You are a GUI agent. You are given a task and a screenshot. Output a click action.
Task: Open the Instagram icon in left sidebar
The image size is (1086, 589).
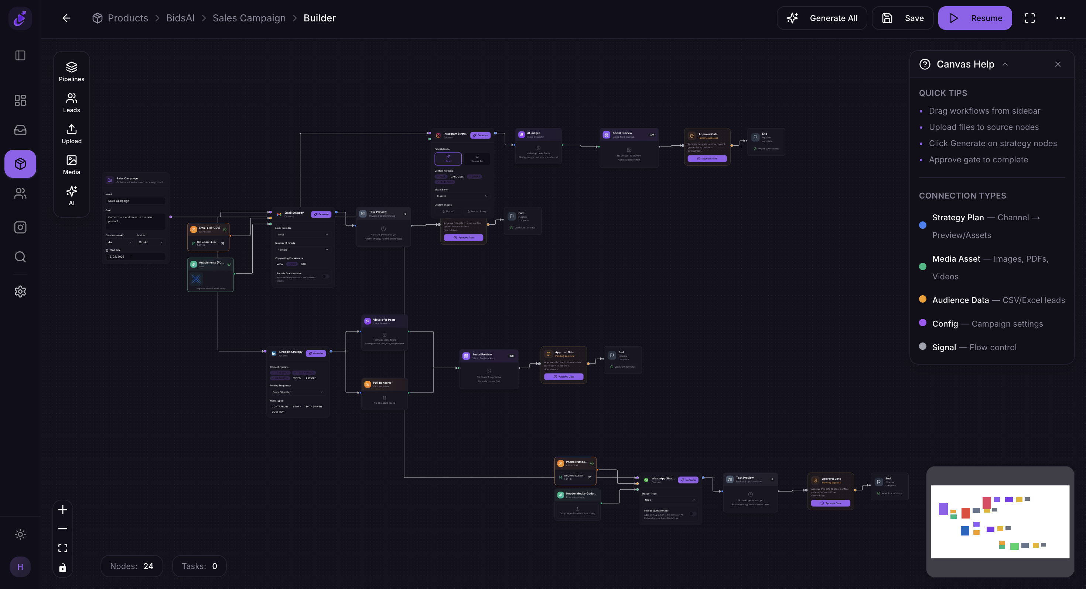coord(20,227)
